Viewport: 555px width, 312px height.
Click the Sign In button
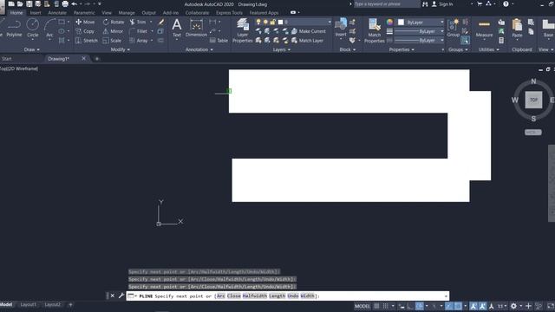pyautogui.click(x=442, y=4)
